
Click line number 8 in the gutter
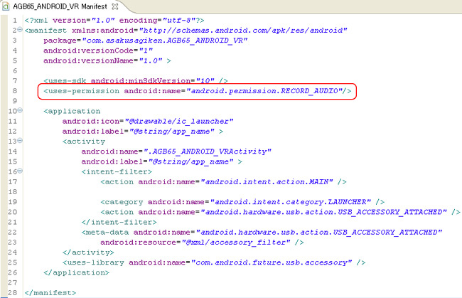tap(15, 91)
